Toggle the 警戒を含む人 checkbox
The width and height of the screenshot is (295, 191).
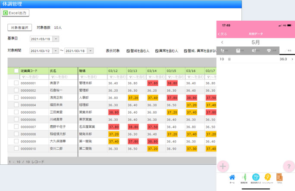[x=128, y=51]
